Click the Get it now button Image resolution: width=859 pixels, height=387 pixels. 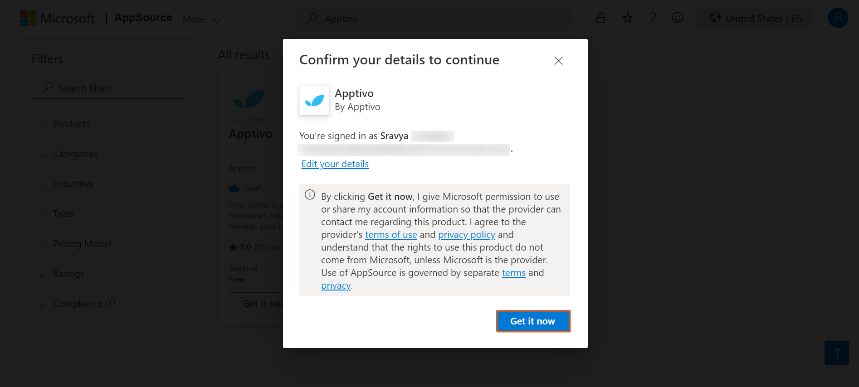(x=533, y=321)
